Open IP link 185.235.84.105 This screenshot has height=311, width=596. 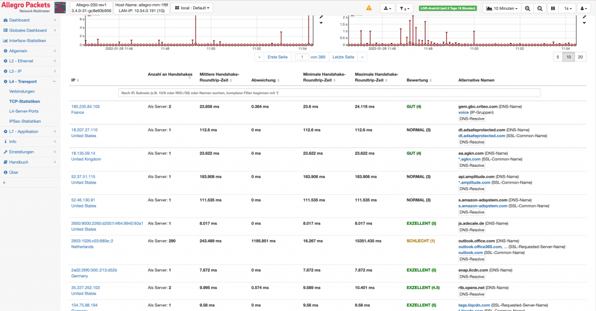coord(86,107)
